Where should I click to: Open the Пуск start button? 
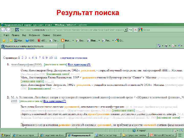pos(6,135)
